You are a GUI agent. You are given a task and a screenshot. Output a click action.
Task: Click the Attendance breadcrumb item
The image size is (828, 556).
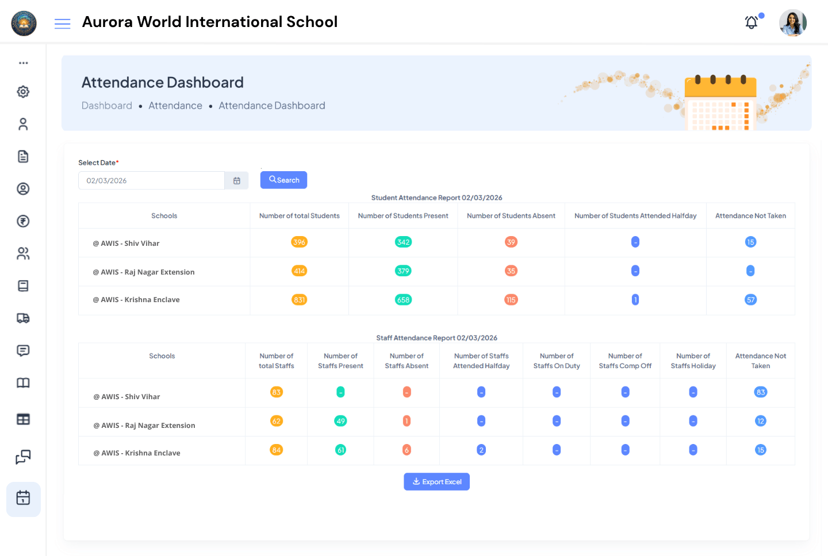[175, 105]
